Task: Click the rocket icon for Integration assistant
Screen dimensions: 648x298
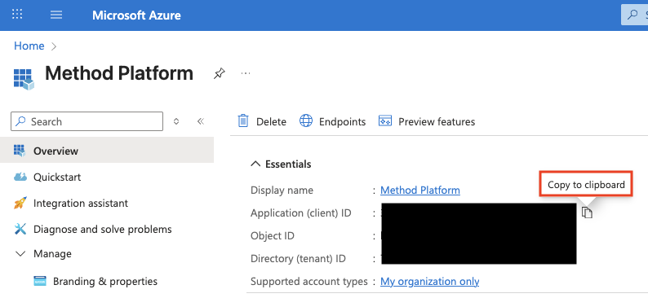Action: (x=20, y=203)
